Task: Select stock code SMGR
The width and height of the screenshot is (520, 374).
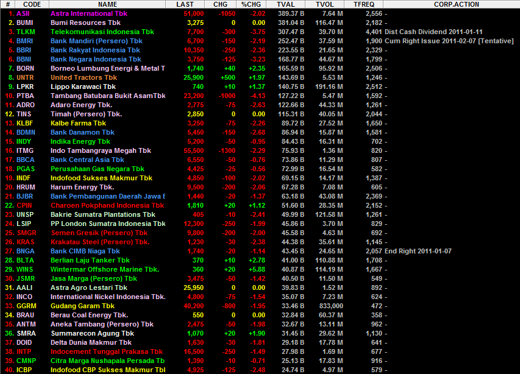Action: [27, 233]
